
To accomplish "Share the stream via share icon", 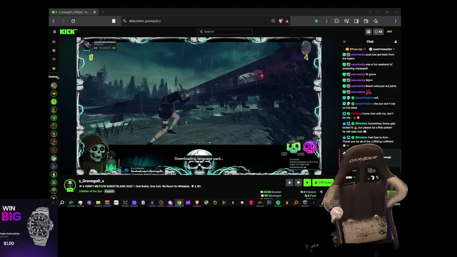I will point(321,192).
